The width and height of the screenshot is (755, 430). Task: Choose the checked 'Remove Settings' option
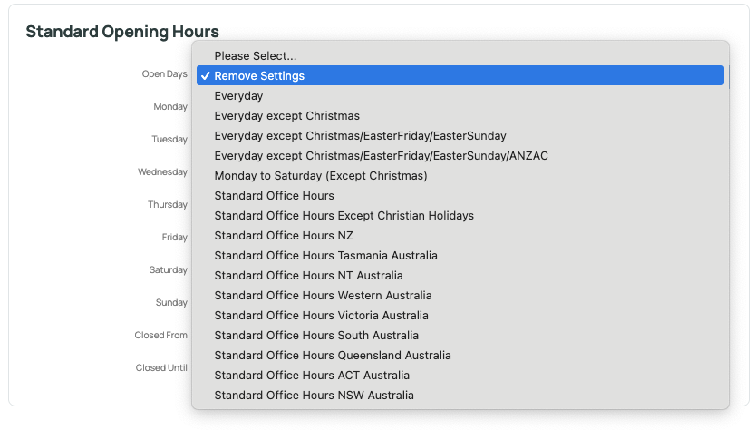pyautogui.click(x=460, y=75)
